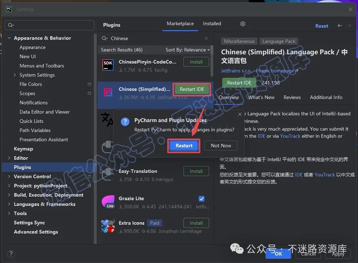Click the PyCharm logo icon in title bar
This screenshot has height=263, width=358.
pyautogui.click(x=9, y=9)
